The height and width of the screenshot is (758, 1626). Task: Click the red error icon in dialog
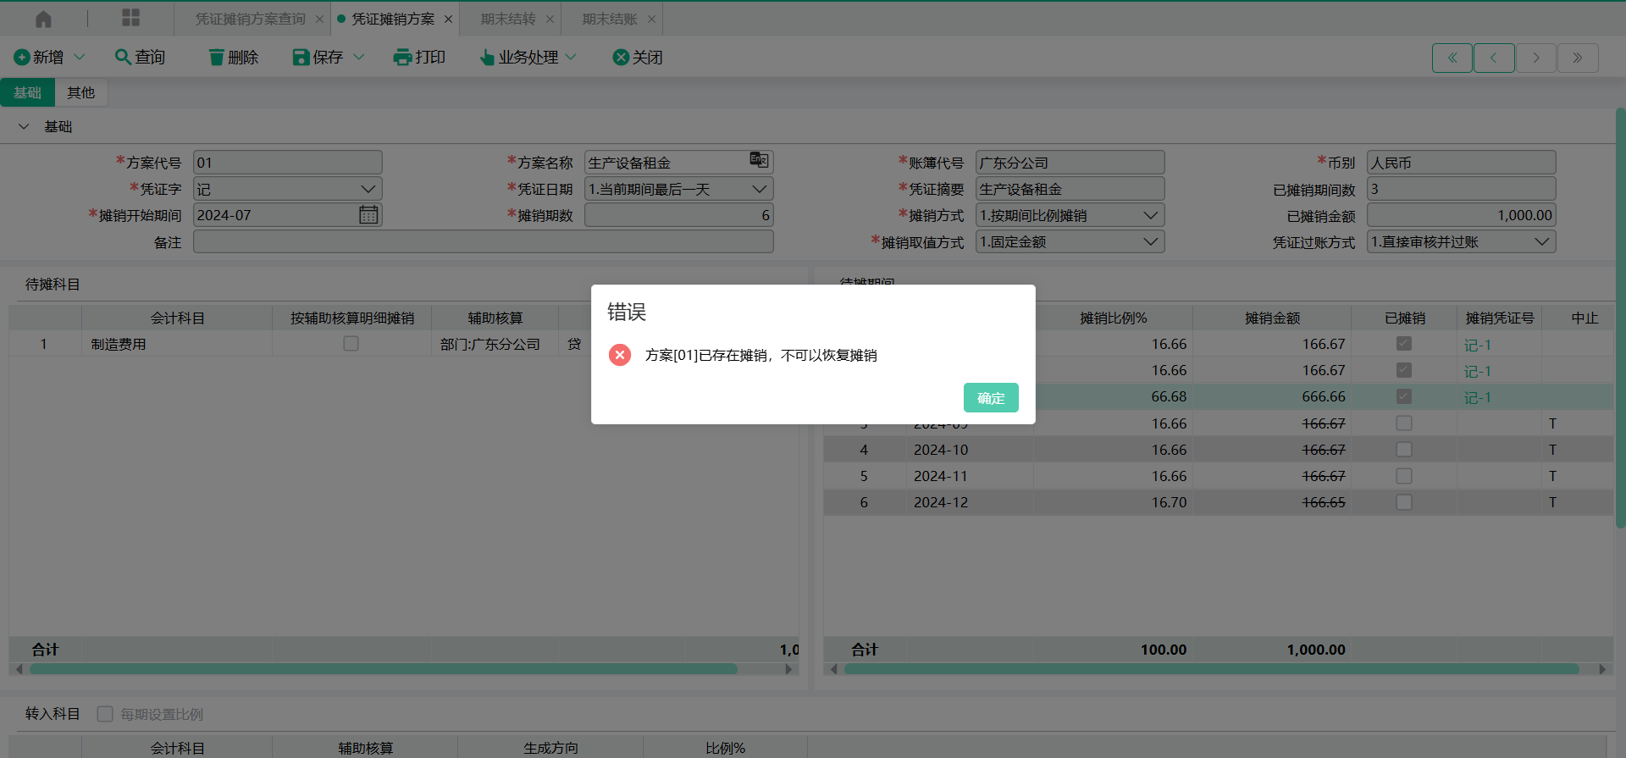coord(620,355)
